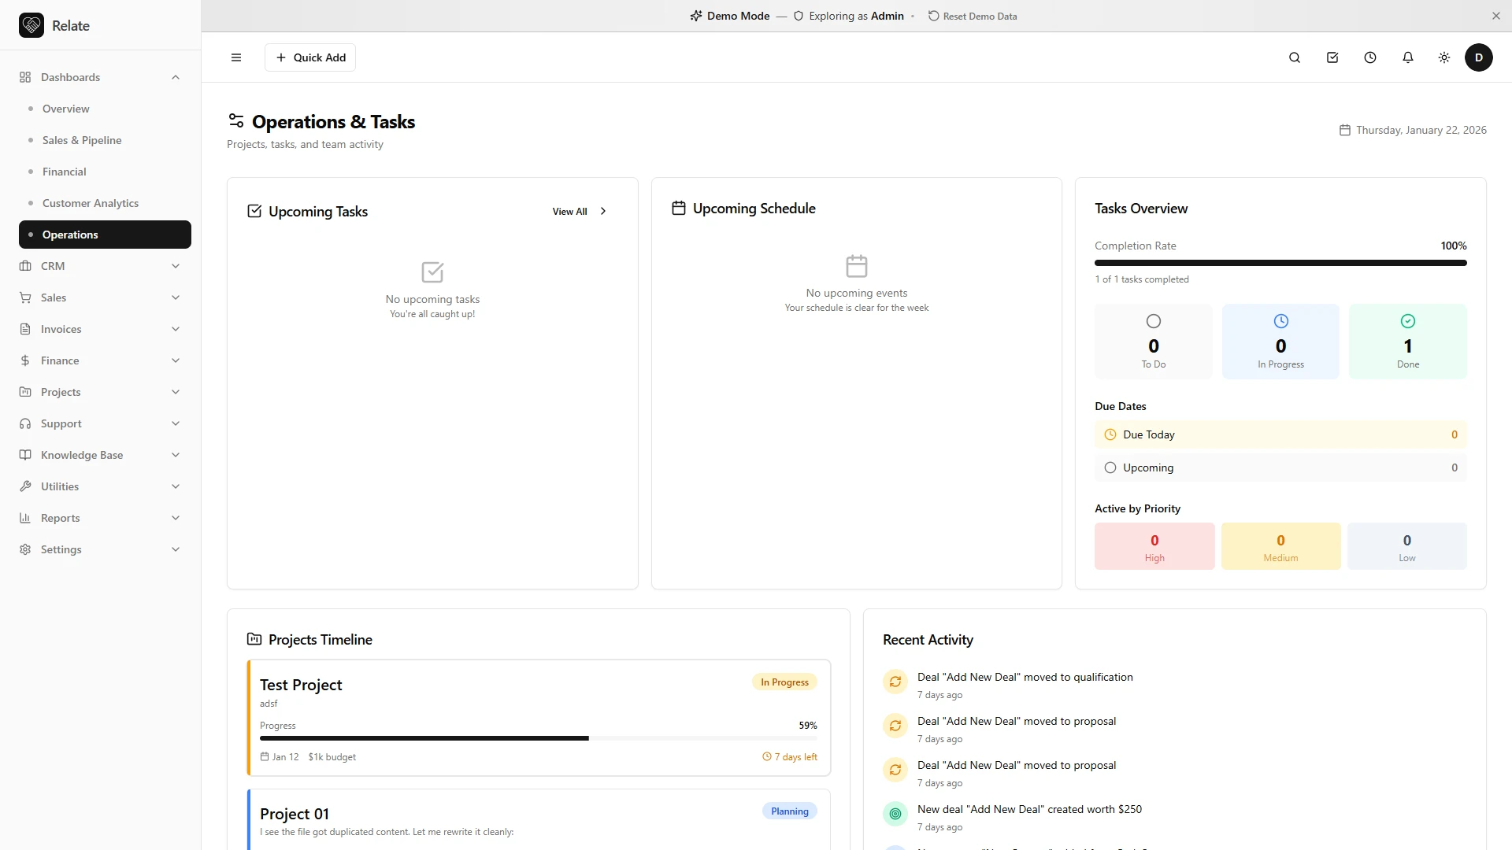Open the search icon in the top bar

click(x=1295, y=57)
